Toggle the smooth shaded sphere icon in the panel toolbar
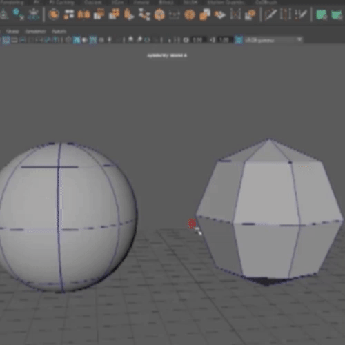Viewport: 345px width, 345px height. pyautogui.click(x=85, y=40)
